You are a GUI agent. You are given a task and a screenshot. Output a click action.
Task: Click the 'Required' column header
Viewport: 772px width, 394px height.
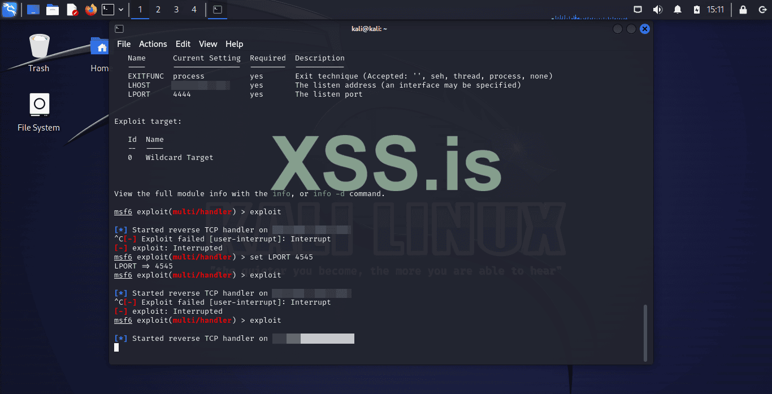(x=268, y=58)
